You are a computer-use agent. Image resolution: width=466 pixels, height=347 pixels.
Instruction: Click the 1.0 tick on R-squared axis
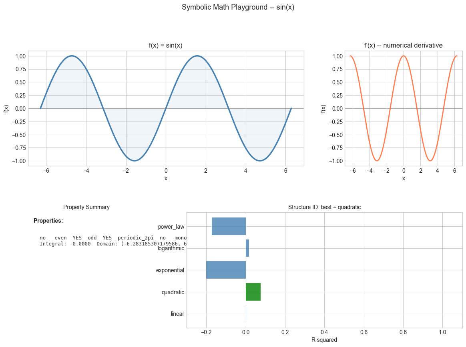click(442, 332)
